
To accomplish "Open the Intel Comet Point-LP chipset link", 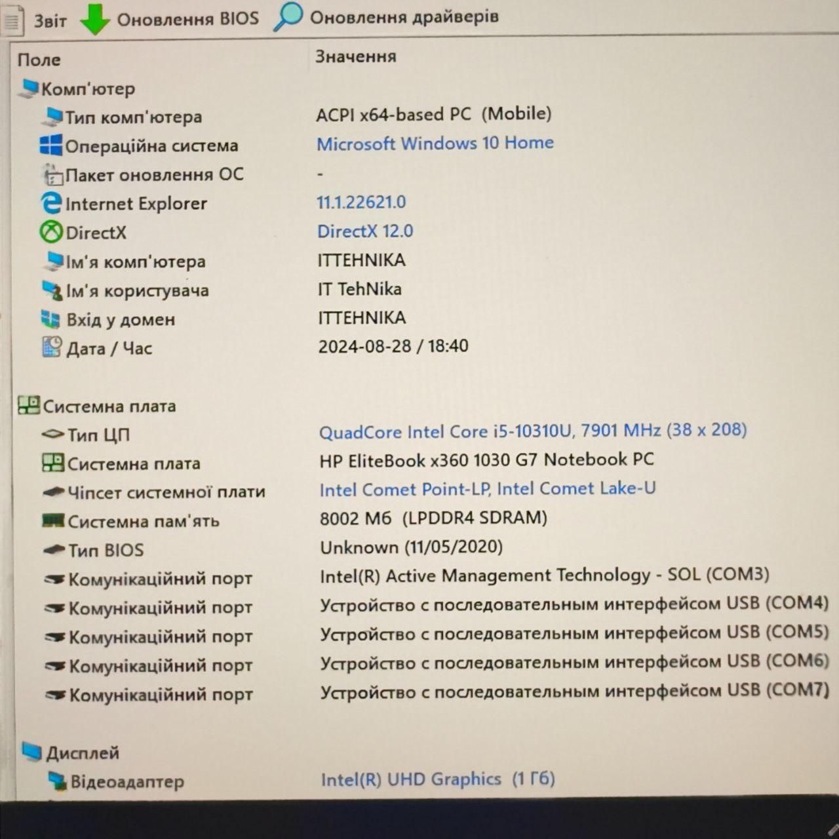I will point(488,489).
